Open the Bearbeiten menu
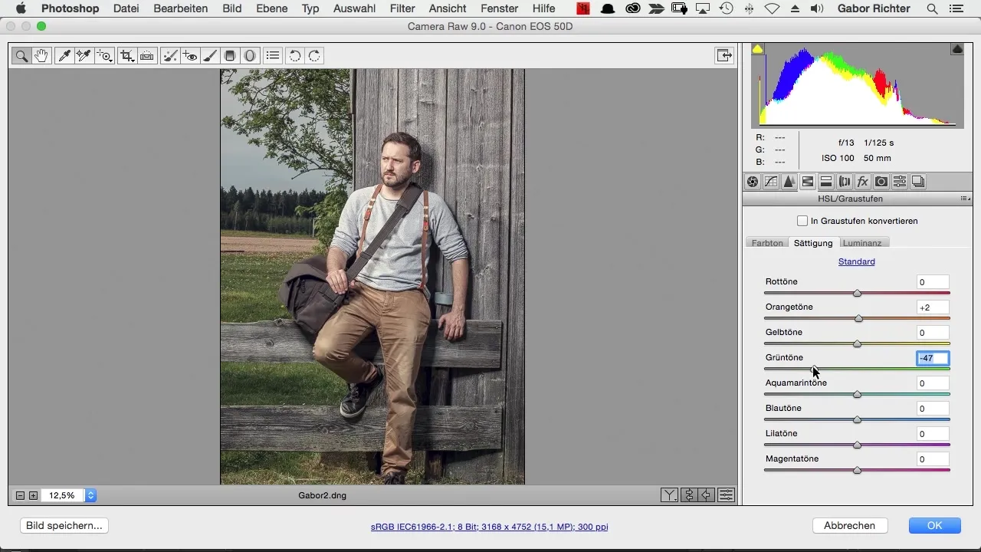981x552 pixels. (181, 8)
